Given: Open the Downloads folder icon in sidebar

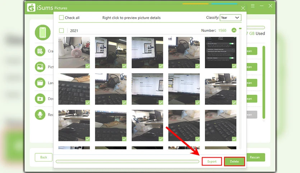Looking at the screenshot, I should click(40, 99).
